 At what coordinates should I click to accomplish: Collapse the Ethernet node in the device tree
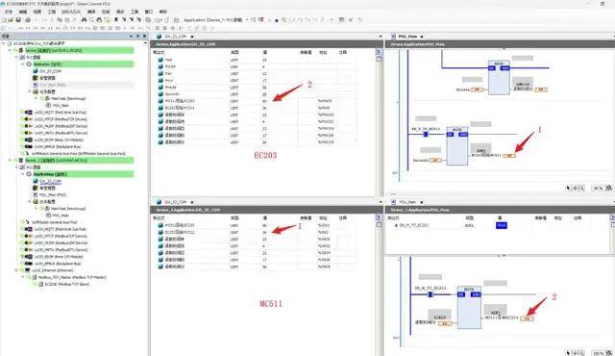16,270
